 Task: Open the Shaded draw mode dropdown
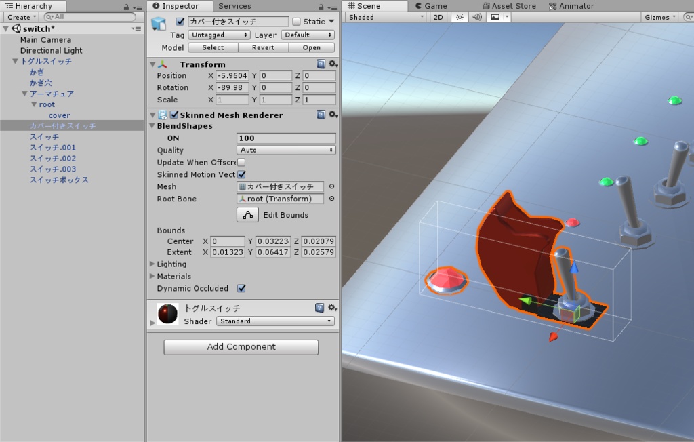tap(386, 17)
